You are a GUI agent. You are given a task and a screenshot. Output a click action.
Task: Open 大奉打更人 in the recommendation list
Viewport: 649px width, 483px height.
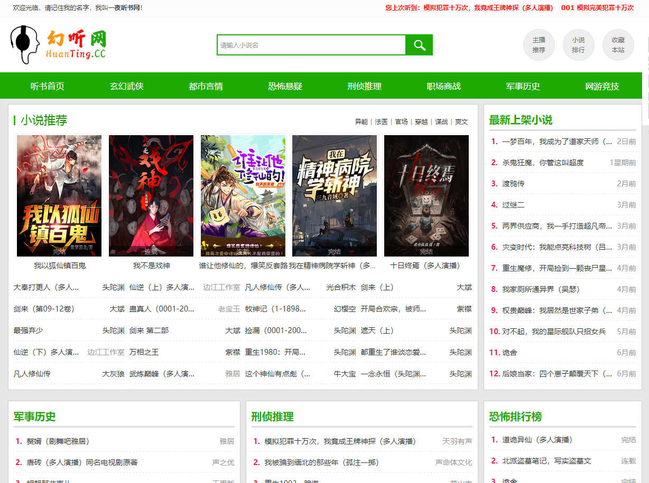tap(46, 287)
